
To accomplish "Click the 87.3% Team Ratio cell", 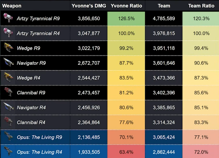I will [201, 78].
